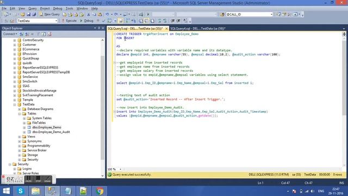The image size is (348, 196).
Task: Expand the dbo.Employee_Demo table node
Action: (x=24, y=127)
